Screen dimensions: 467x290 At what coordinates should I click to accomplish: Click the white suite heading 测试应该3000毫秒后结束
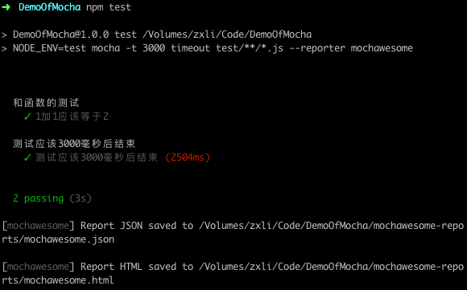click(74, 144)
